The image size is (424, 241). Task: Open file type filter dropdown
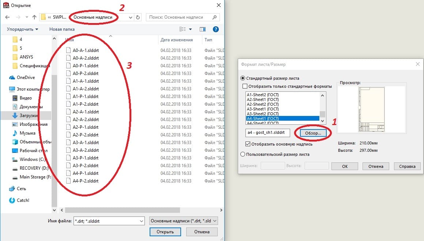pyautogui.click(x=183, y=221)
